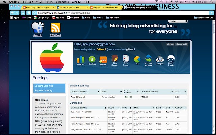
Task: Sort Campaigns table by Amount column
Action: 181,108
